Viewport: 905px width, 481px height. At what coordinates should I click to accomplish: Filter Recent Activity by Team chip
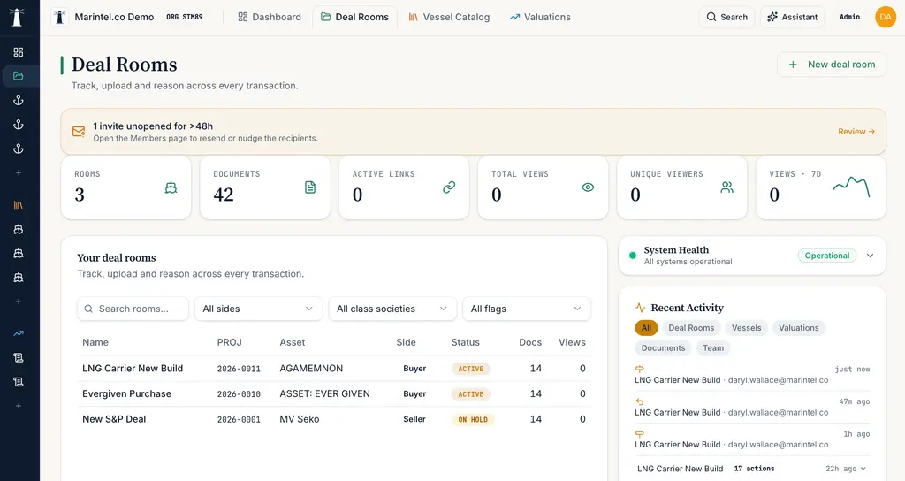click(713, 348)
